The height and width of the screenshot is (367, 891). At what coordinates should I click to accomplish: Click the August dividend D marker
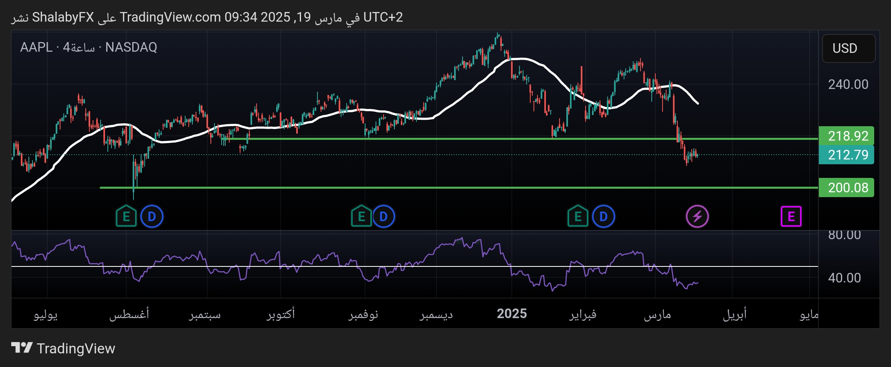(x=152, y=216)
